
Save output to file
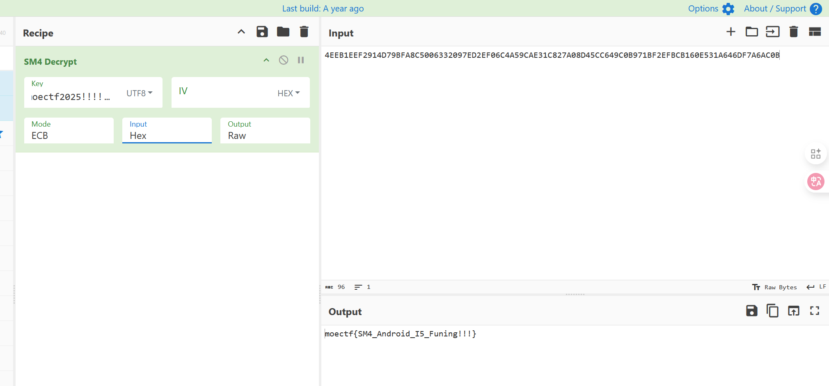point(751,311)
